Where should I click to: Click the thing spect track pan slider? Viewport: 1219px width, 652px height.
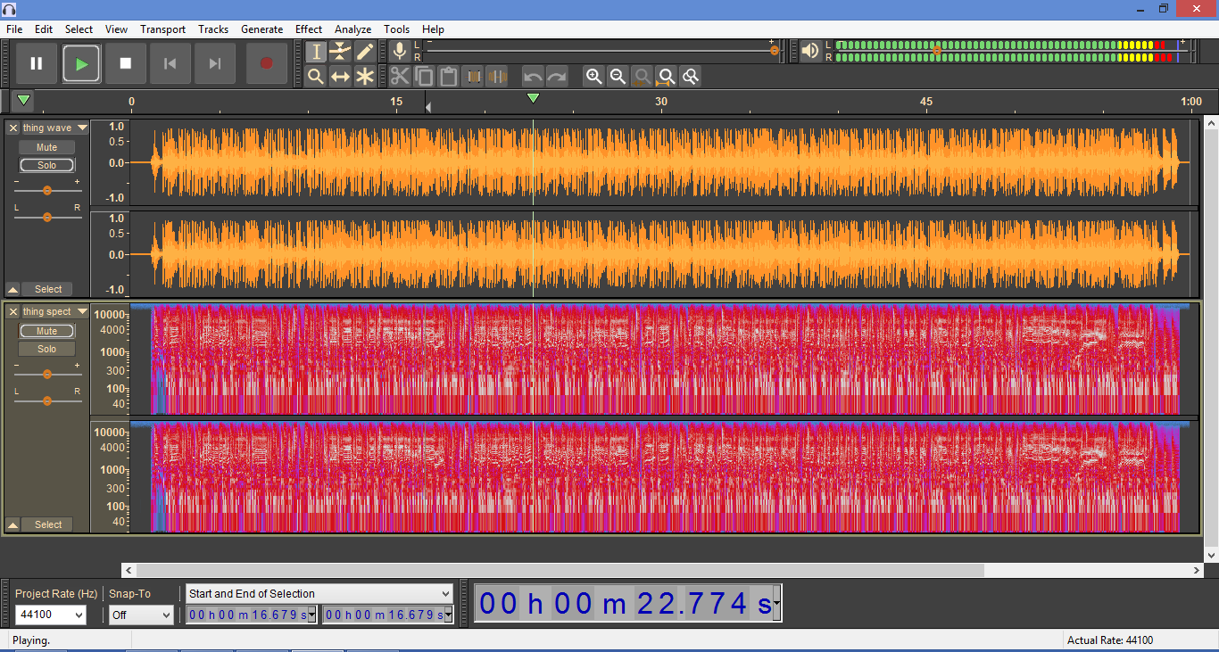click(47, 400)
